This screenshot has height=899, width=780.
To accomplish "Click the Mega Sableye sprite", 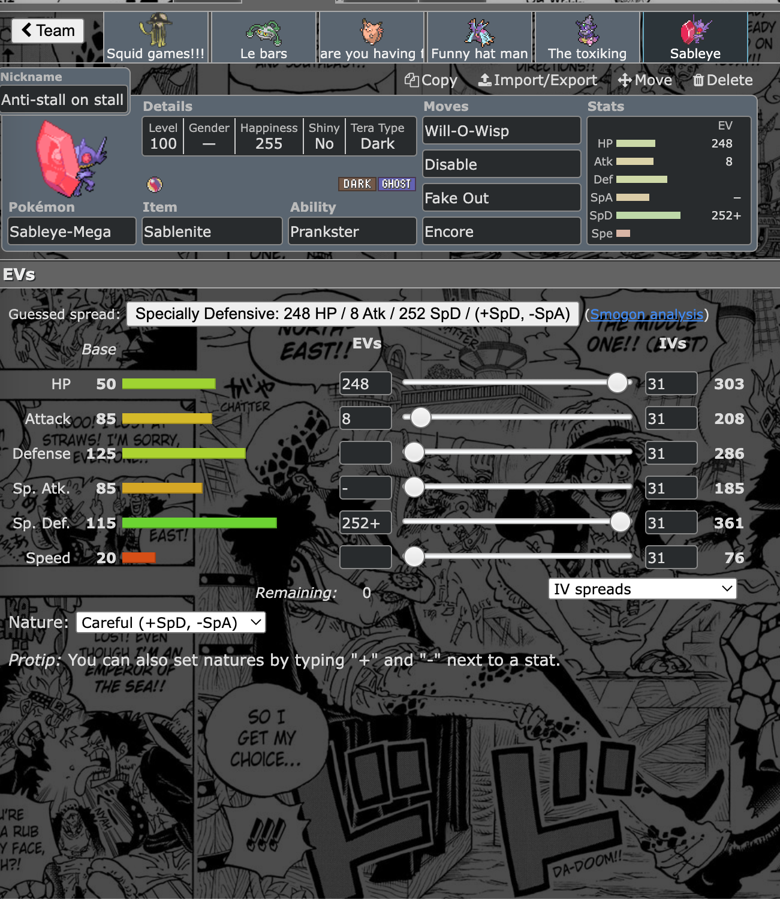I will coord(71,158).
